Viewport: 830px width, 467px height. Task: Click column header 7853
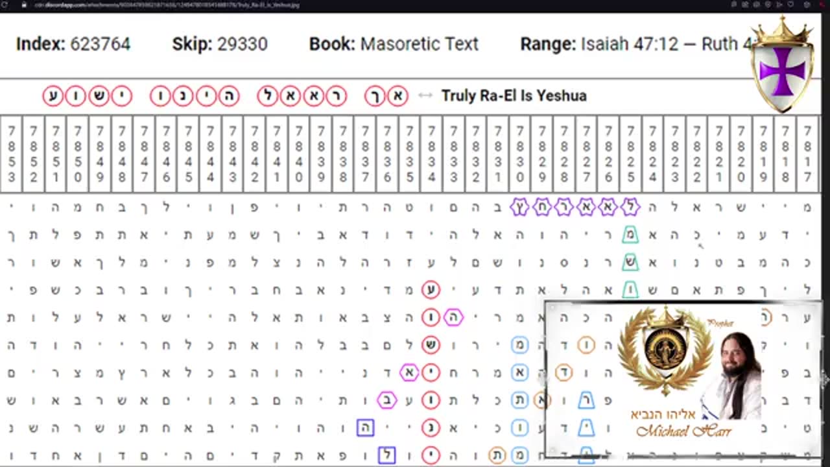pos(12,154)
